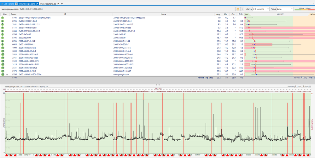The width and height of the screenshot is (315, 158).
Task: Click the 0 ms graph scale label
Action: pyautogui.click(x=247, y=15)
